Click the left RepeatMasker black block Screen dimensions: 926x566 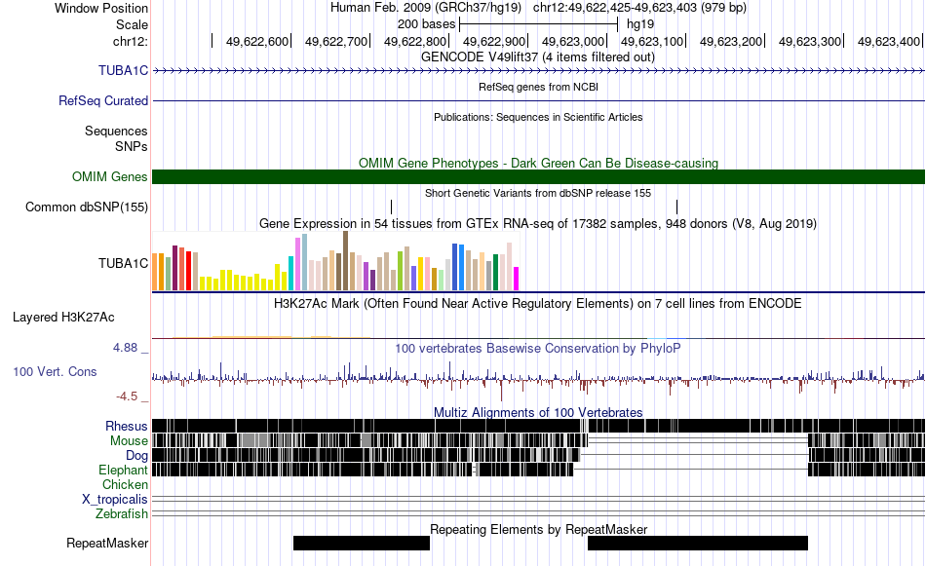[362, 543]
